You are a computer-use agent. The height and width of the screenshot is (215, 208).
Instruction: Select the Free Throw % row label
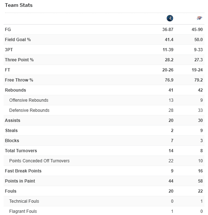tap(19, 80)
